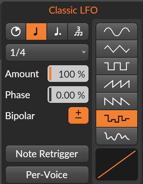The width and height of the screenshot is (143, 184).
Task: Toggle Note Retrigger mode
Action: [x=47, y=154]
